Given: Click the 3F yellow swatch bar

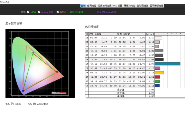Looking at the screenshot, I should coord(159,73).
